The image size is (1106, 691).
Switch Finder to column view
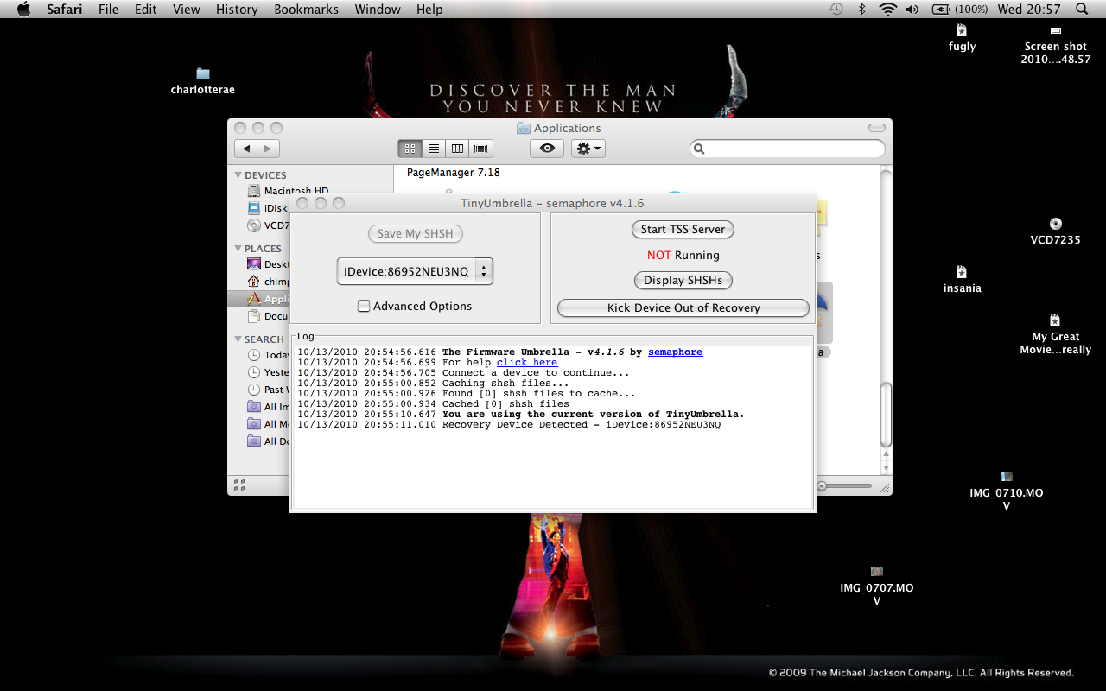(458, 149)
